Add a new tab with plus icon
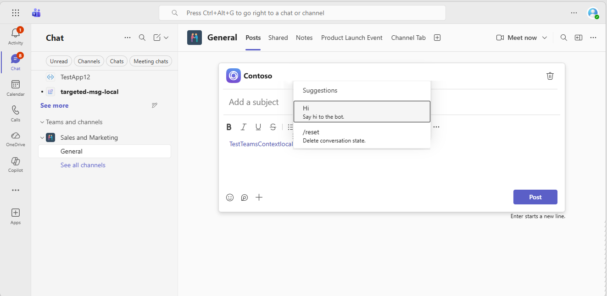The width and height of the screenshot is (607, 296). 437,38
